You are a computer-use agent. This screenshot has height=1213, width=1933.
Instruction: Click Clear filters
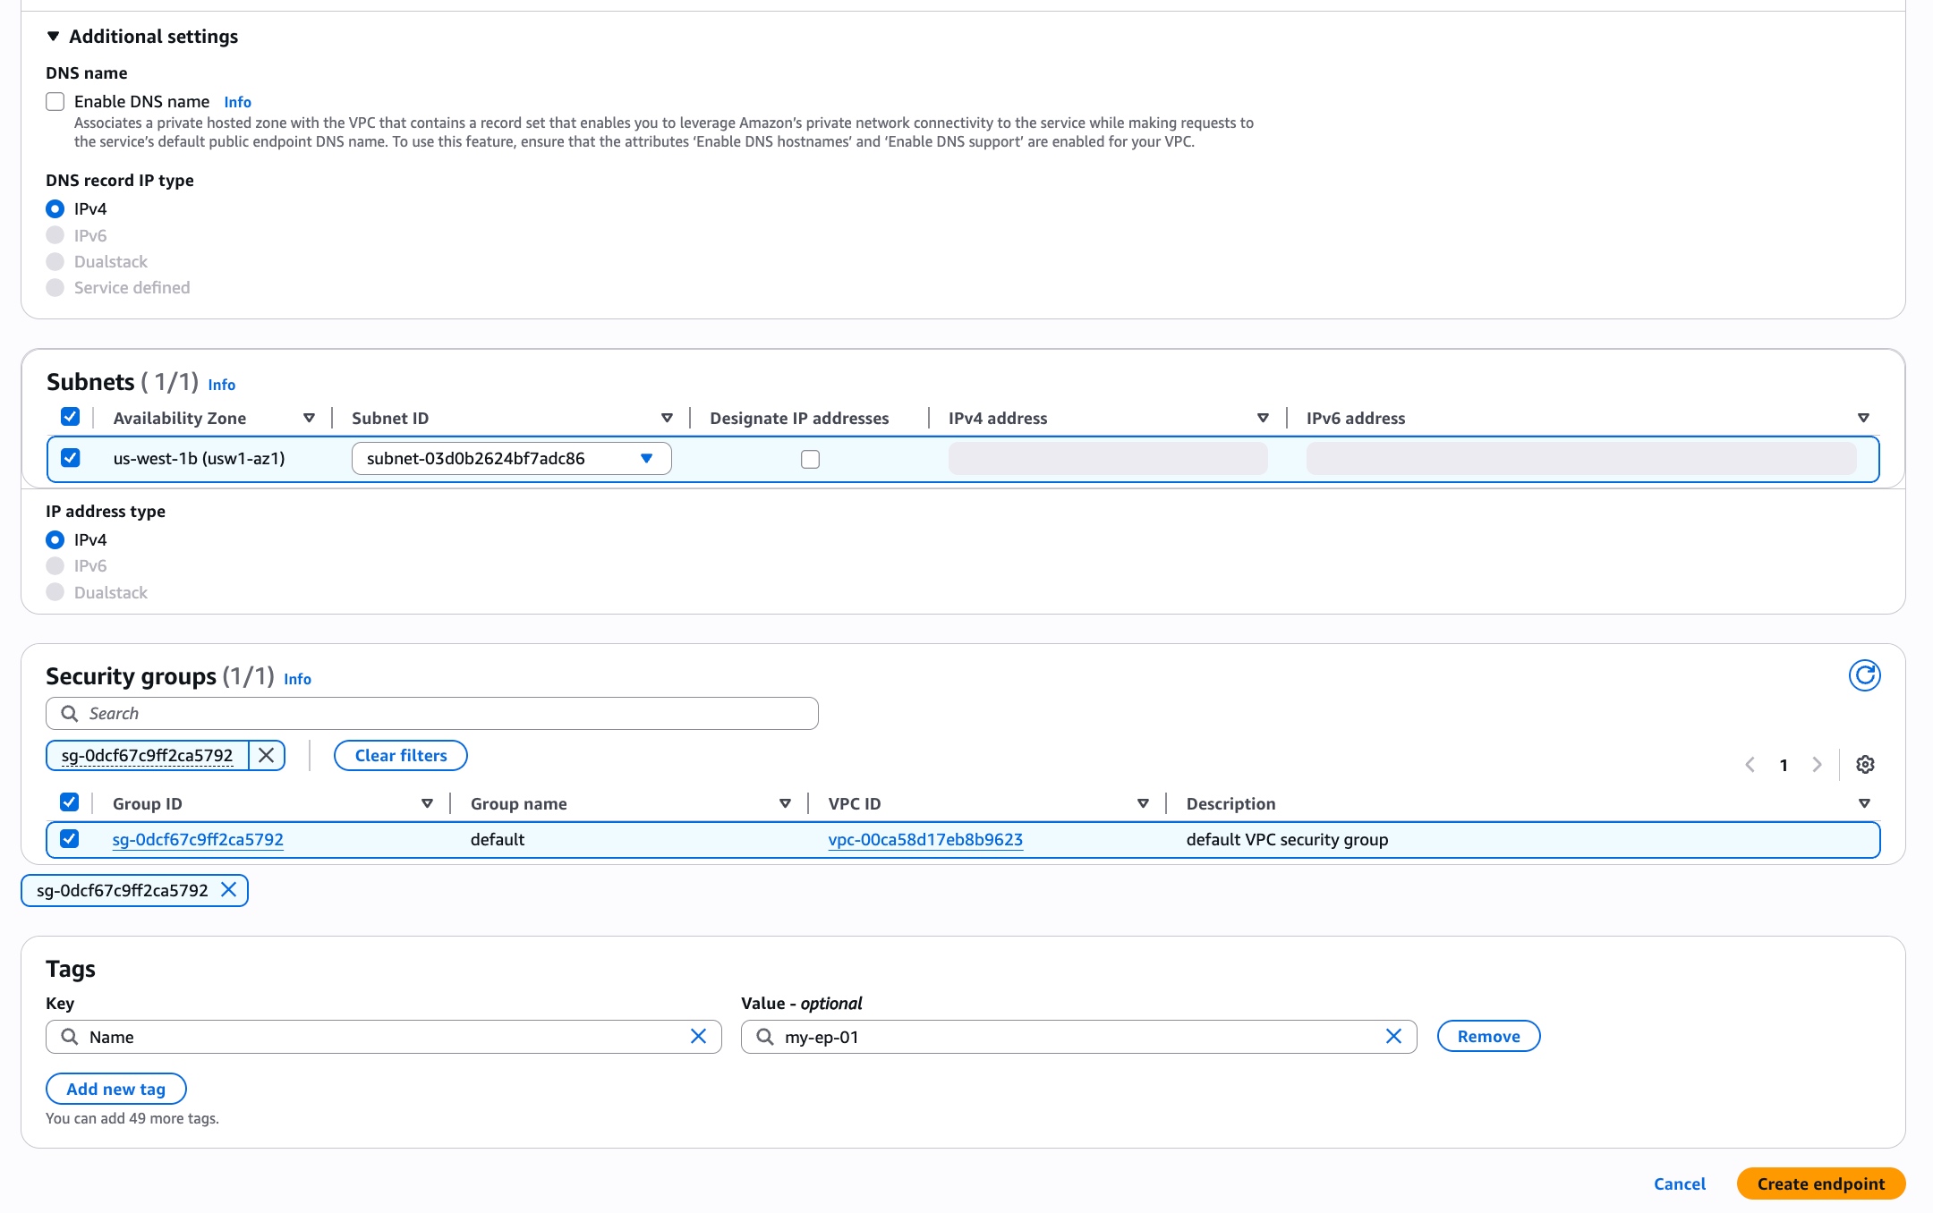(400, 755)
